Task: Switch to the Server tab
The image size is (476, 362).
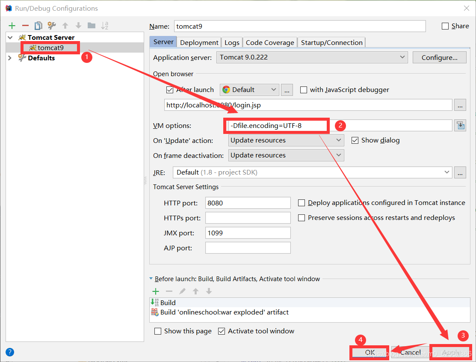Action: pyautogui.click(x=163, y=42)
